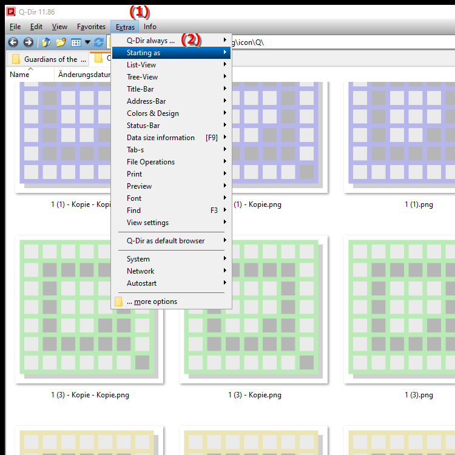Expand the List-View submenu
The width and height of the screenshot is (455, 455).
[x=171, y=65]
